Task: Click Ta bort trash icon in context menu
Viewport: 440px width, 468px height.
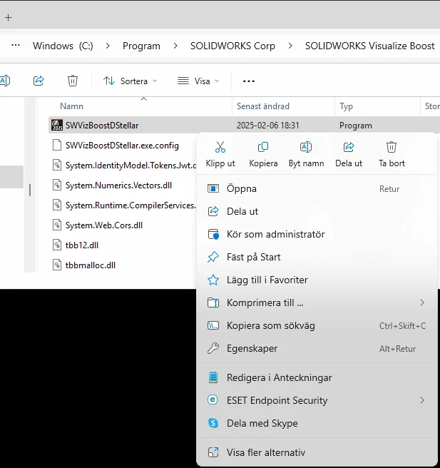Action: tap(392, 147)
